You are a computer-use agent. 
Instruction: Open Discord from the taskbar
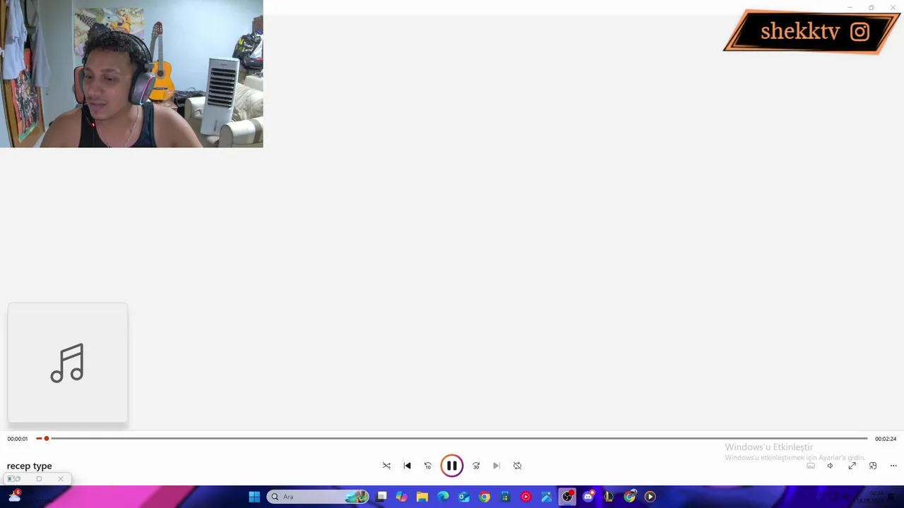pyautogui.click(x=588, y=497)
